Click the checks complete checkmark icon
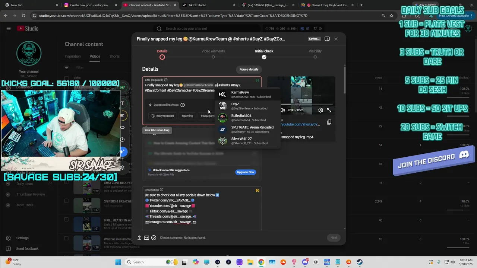Viewport: 477px width, 268px height. (154, 237)
